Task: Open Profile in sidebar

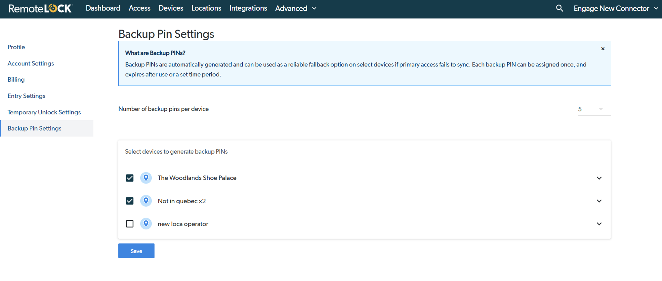Action: pos(16,47)
